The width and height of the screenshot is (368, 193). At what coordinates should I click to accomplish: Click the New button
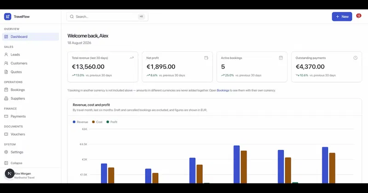pos(342,17)
